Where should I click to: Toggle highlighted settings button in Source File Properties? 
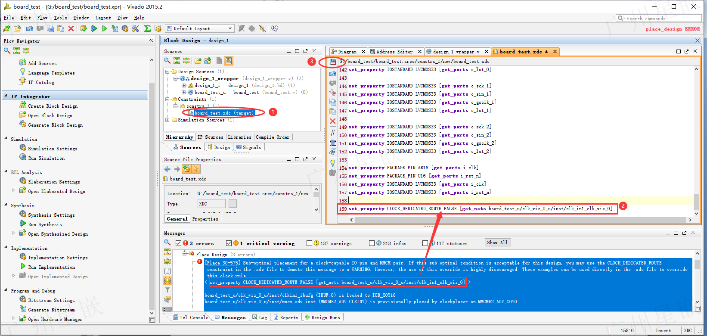(x=186, y=169)
